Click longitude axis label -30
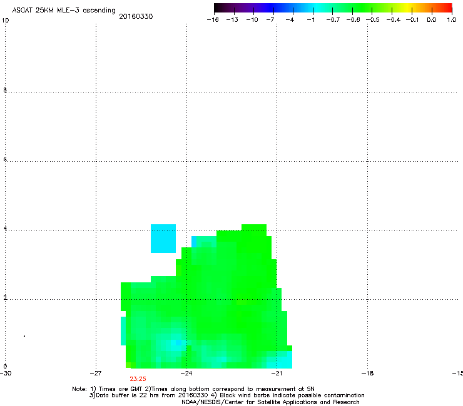Viewport: 463px width, 406px height. 6,374
